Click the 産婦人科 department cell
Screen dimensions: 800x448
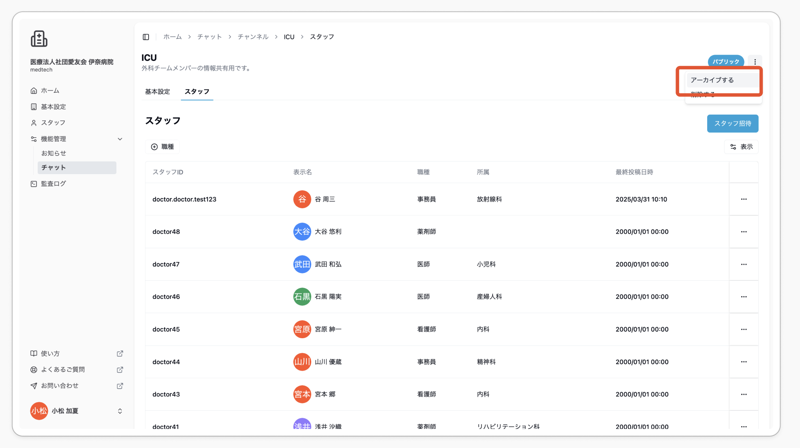490,297
